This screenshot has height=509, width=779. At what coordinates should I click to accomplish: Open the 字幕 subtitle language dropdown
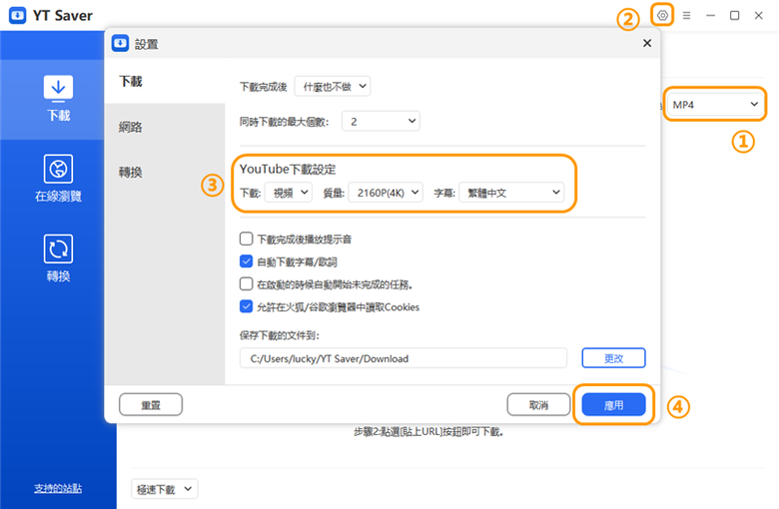click(x=511, y=193)
